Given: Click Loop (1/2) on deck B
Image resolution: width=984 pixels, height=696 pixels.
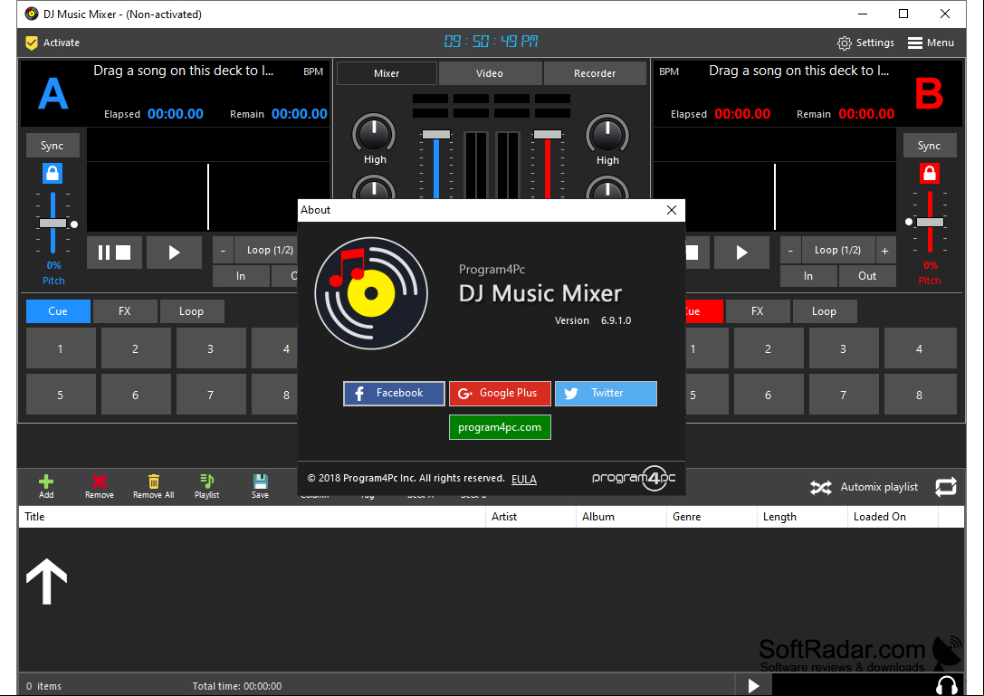Looking at the screenshot, I should click(837, 251).
